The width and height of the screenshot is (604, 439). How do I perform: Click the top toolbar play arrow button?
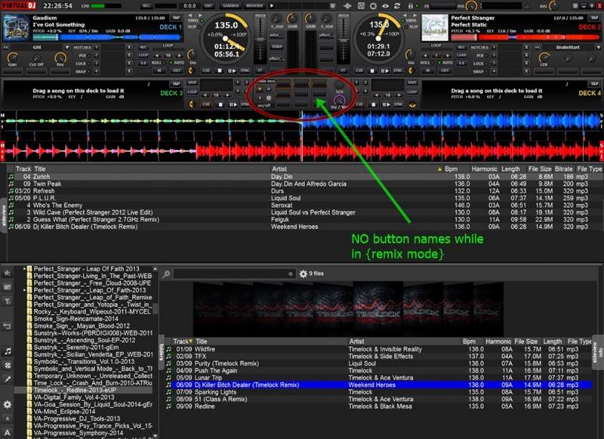272,6
